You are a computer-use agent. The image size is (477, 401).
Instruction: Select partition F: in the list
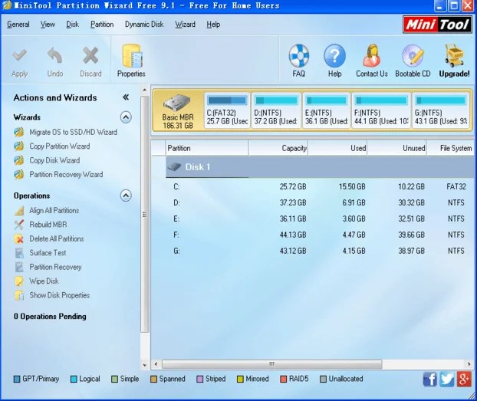point(321,235)
